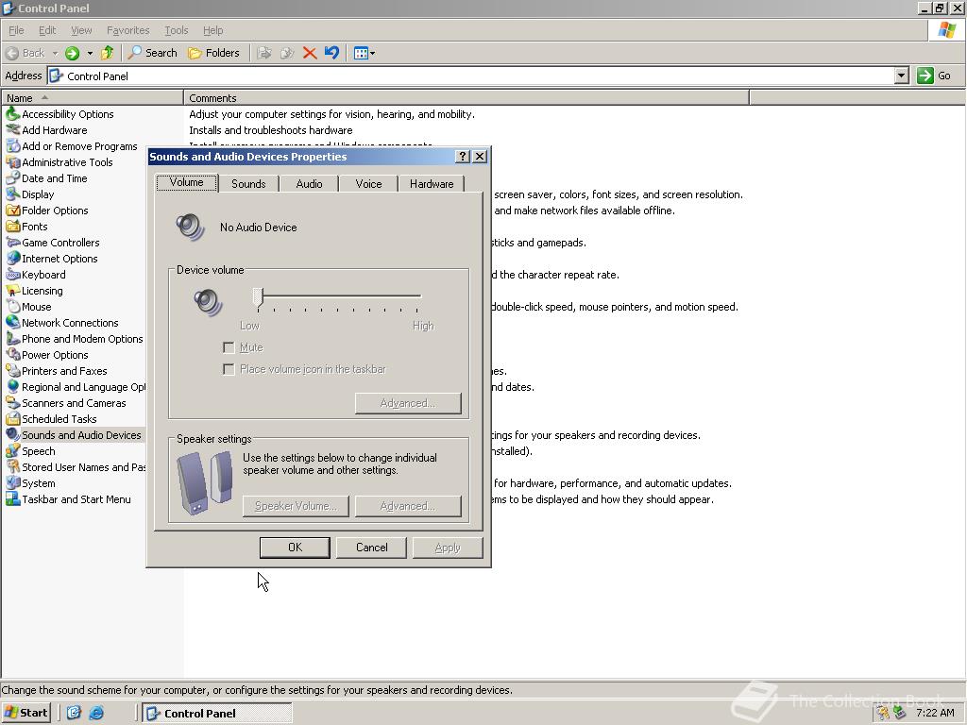967x725 pixels.
Task: Switch to the Sounds tab
Action: (248, 184)
